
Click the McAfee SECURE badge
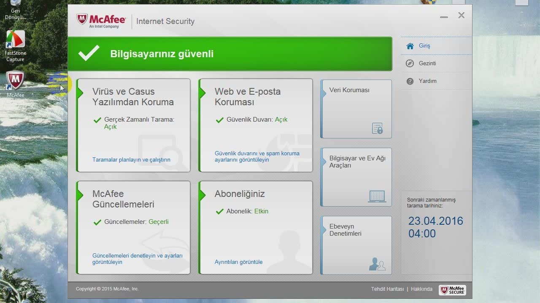452,290
